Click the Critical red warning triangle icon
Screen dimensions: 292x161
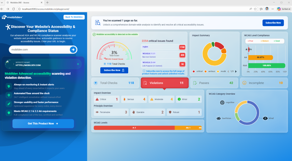tap(97, 99)
